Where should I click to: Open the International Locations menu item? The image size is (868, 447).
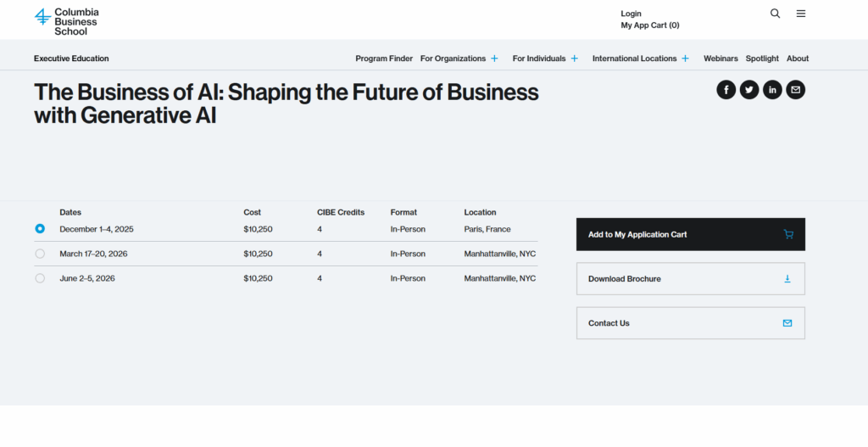[x=634, y=59]
